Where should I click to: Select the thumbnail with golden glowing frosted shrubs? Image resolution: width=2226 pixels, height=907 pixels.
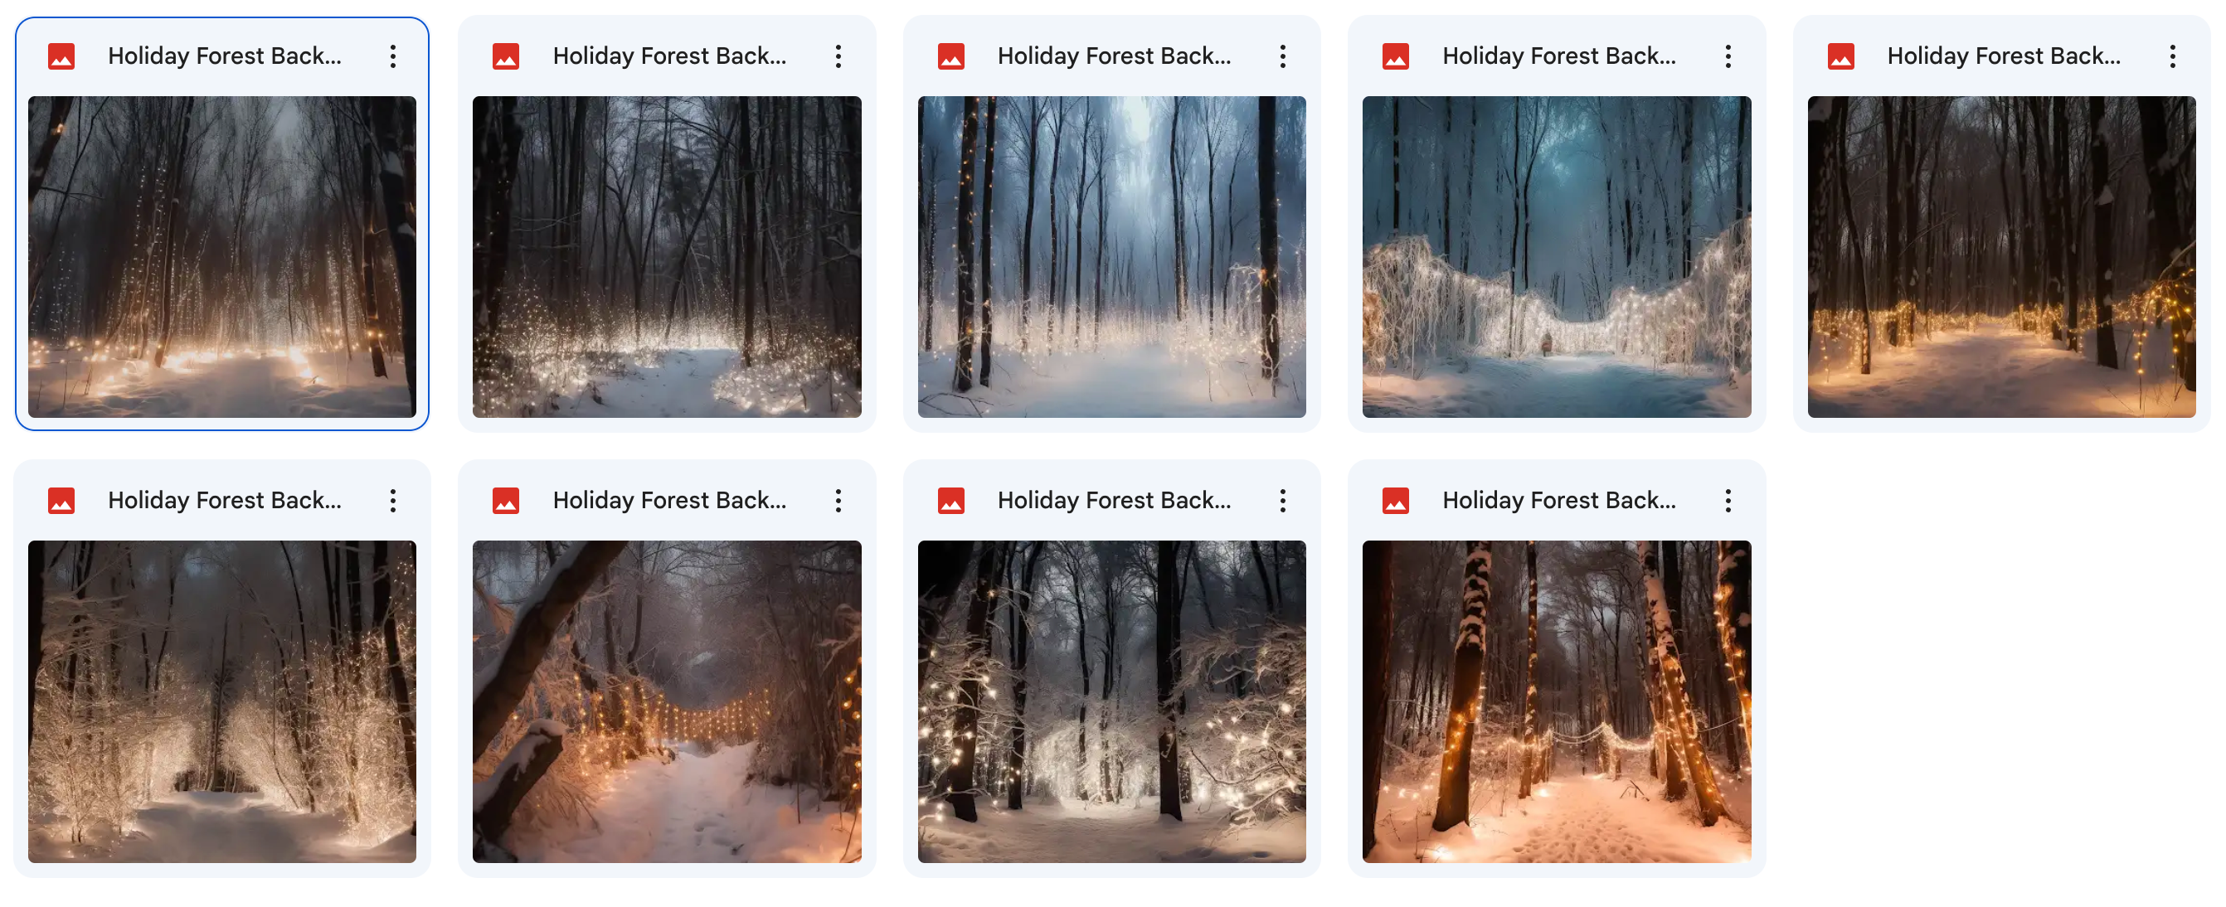[222, 701]
